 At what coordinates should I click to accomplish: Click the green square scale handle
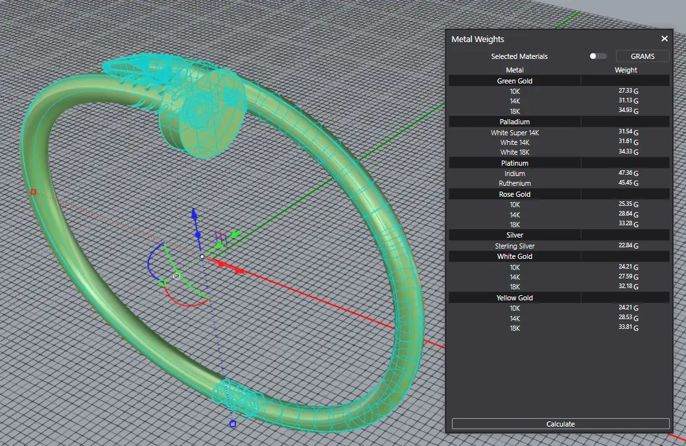pos(162,283)
